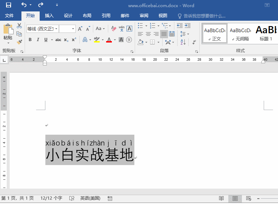Increase font size with larger A
The height and width of the screenshot is (204, 278).
[80, 29]
